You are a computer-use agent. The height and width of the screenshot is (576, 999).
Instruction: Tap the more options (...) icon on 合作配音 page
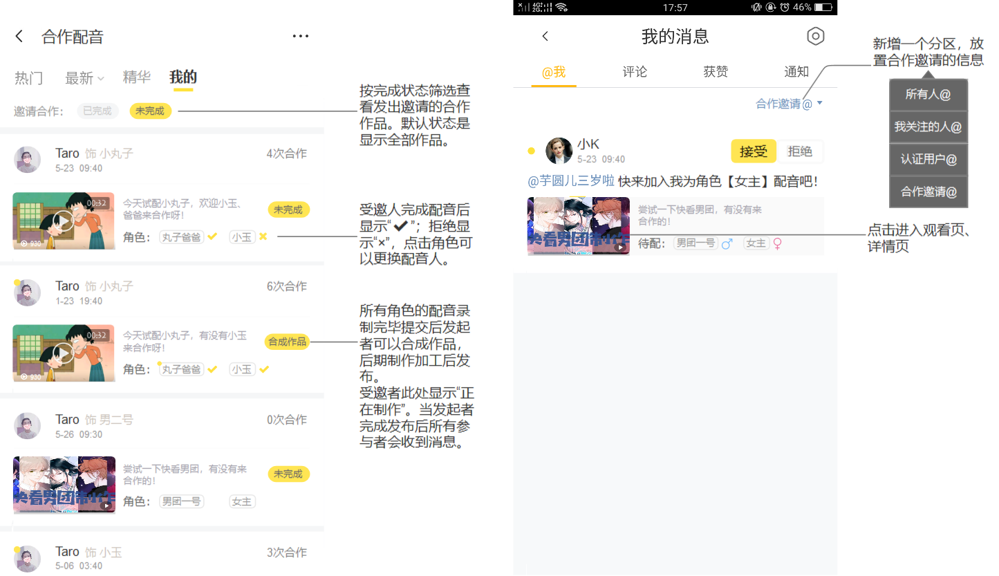tap(300, 35)
